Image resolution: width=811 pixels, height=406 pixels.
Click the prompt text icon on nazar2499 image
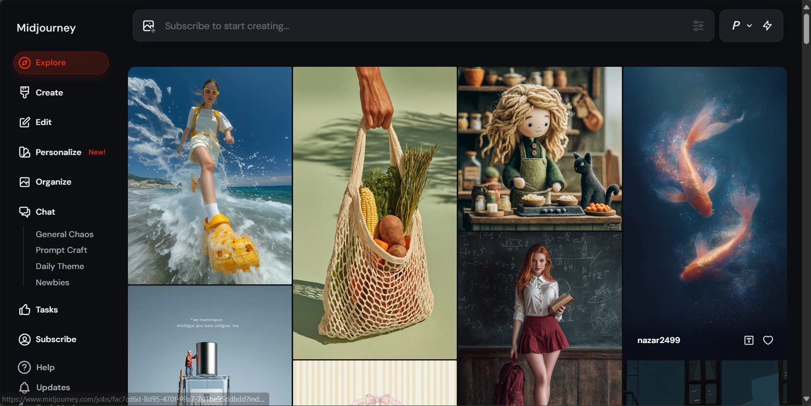748,340
